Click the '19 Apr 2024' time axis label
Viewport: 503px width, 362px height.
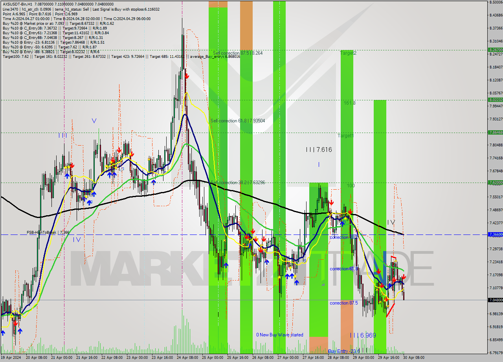11,358
